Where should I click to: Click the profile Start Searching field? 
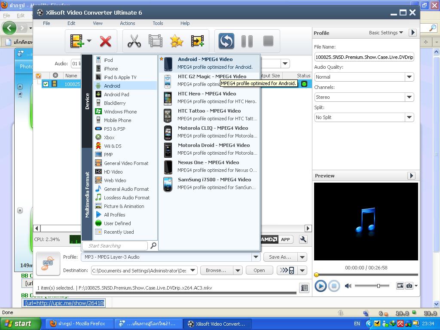tap(115, 246)
